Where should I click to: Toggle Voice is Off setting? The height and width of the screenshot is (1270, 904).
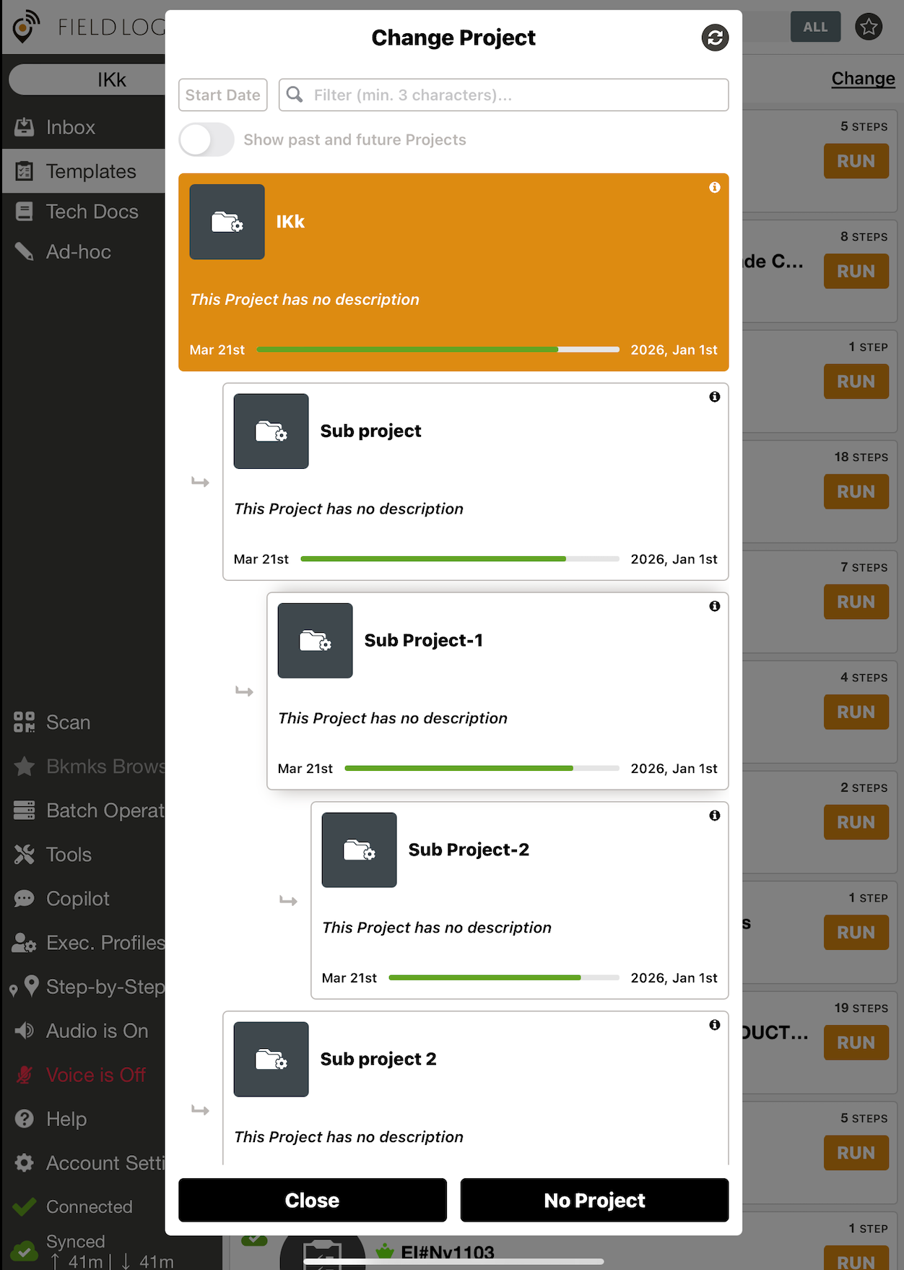coord(83,1075)
